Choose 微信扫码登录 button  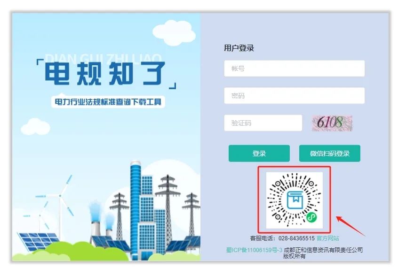click(x=329, y=153)
